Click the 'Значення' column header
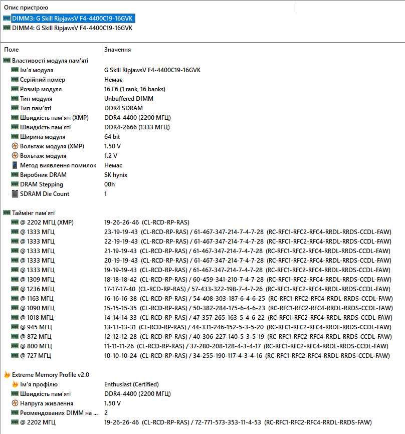Screen dimensions: 405x434 tap(117, 50)
